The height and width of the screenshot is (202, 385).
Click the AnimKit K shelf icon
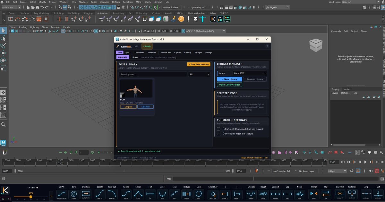(x=213, y=19)
